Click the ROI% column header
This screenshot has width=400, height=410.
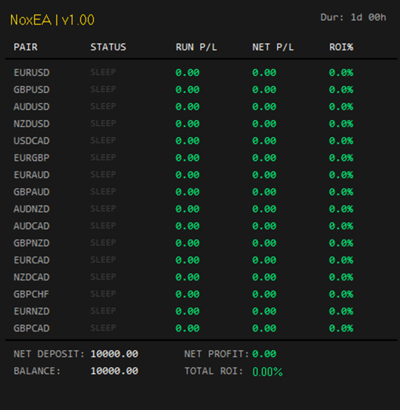point(341,47)
